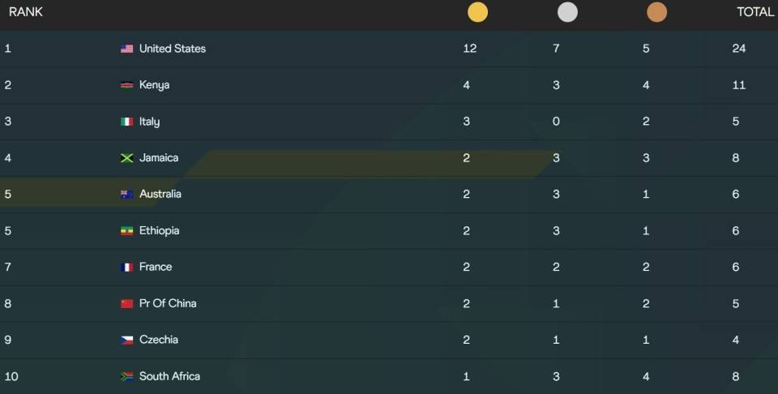Click the South Africa flag icon
This screenshot has height=394, width=778.
pos(127,376)
